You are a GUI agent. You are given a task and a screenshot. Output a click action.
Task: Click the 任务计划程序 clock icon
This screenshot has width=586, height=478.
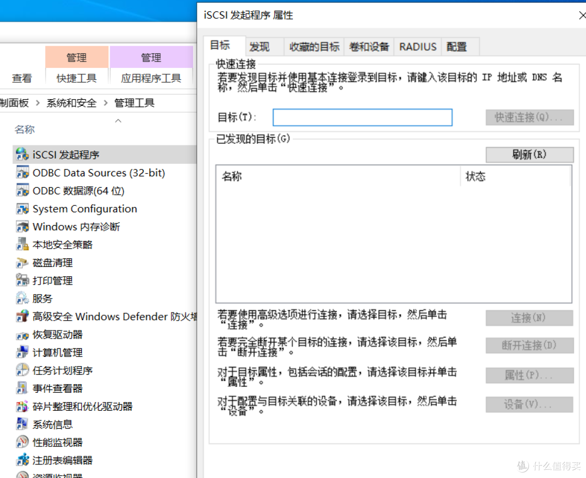[22, 371]
